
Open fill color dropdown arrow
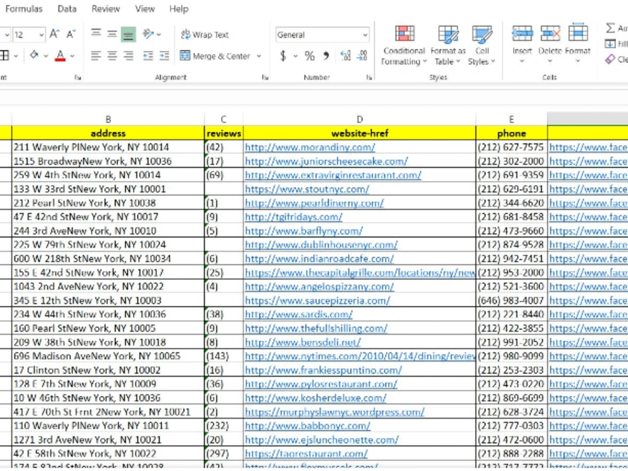(x=46, y=56)
